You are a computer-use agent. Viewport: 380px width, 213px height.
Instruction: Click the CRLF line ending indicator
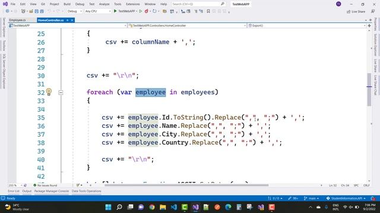pyautogui.click(x=366, y=185)
